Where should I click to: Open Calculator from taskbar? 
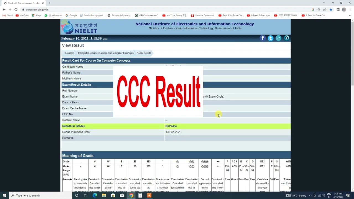[140, 195]
